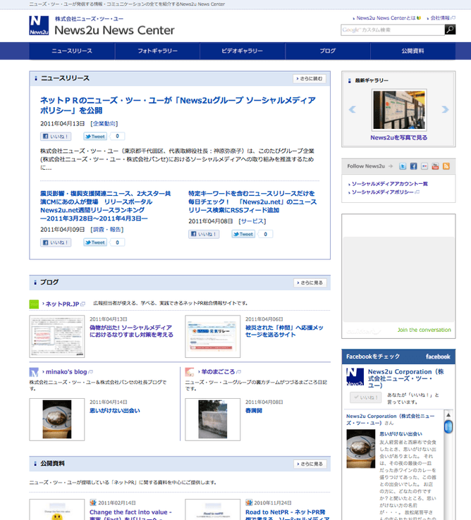Open News2u RSS feed icon
This screenshot has width=471, height=520.
click(x=446, y=166)
